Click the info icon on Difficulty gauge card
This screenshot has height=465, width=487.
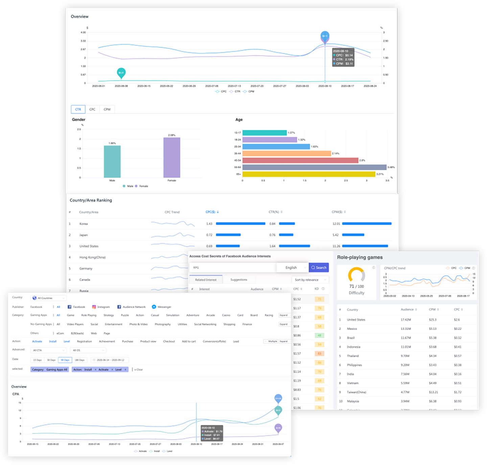[373, 268]
